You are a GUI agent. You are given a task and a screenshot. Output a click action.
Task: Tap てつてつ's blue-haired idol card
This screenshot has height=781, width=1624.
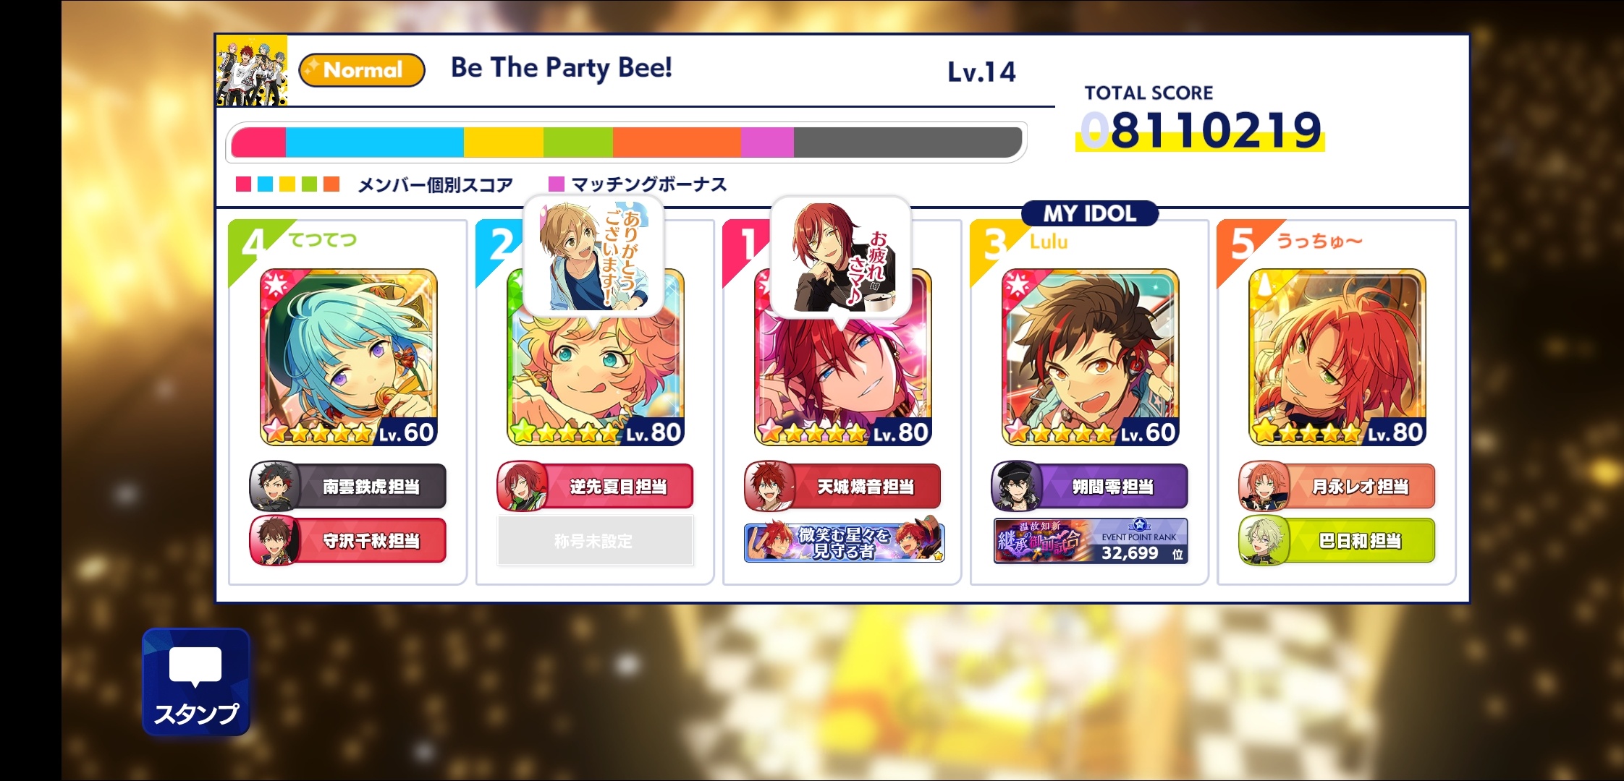[x=349, y=357]
